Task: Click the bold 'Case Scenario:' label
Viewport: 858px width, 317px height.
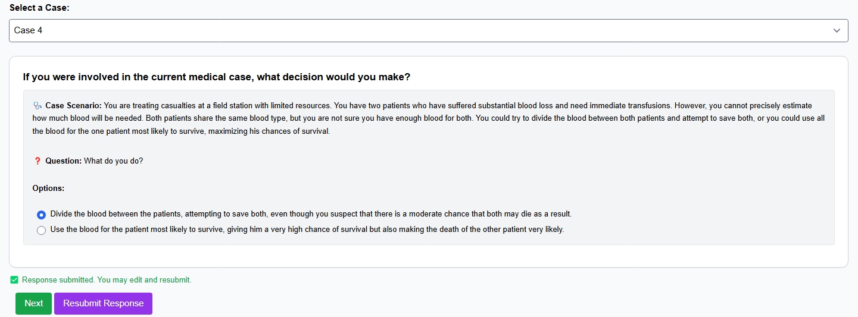Action: coord(73,106)
